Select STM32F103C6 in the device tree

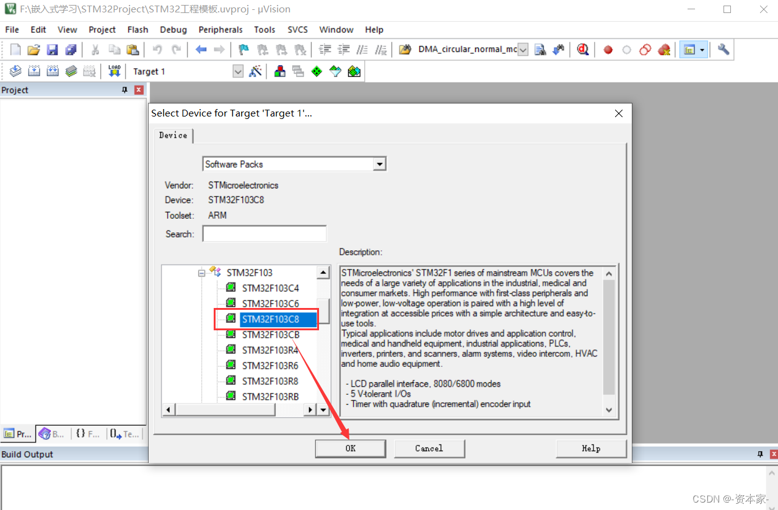[x=271, y=304]
